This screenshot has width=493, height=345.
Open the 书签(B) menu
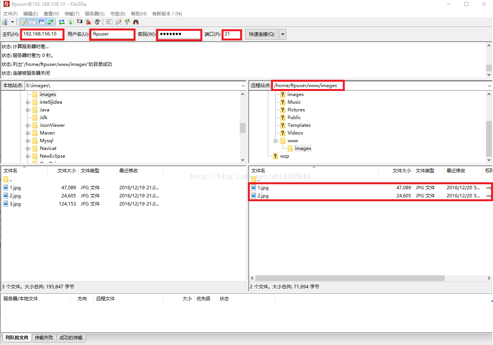(x=118, y=13)
